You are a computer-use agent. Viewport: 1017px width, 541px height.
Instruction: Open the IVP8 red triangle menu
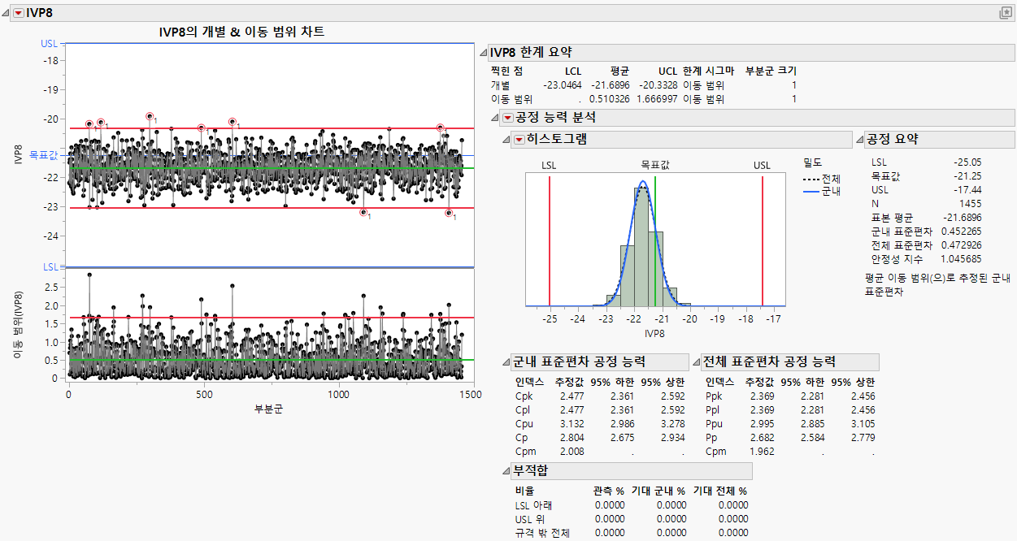click(19, 13)
